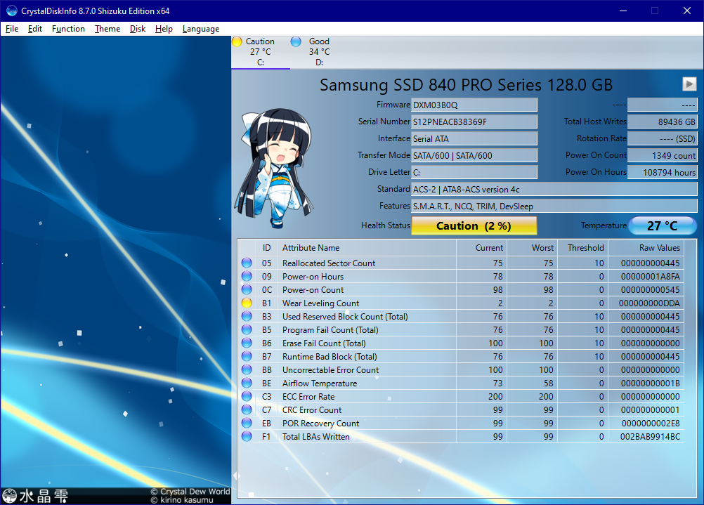704x505 pixels.
Task: Click the next disk arrow button
Action: click(x=689, y=84)
